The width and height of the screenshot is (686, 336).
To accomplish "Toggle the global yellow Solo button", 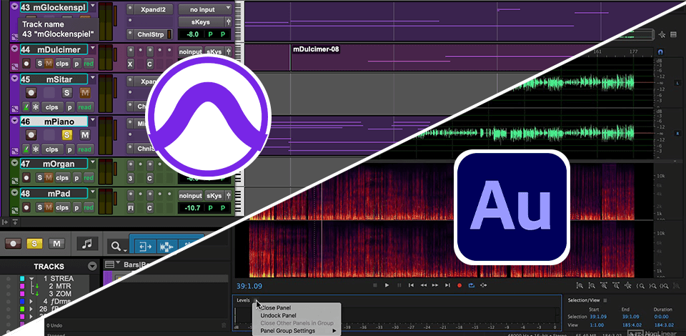I will tap(34, 244).
